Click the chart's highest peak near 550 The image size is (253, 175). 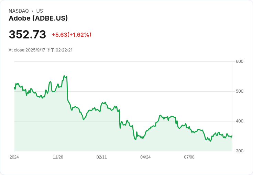(x=64, y=76)
